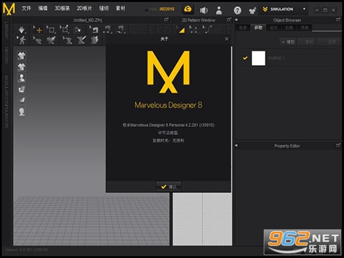Screen dimensions: 344x258
Task: Select the FABRIC 1 name label
Action: pyautogui.click(x=276, y=58)
